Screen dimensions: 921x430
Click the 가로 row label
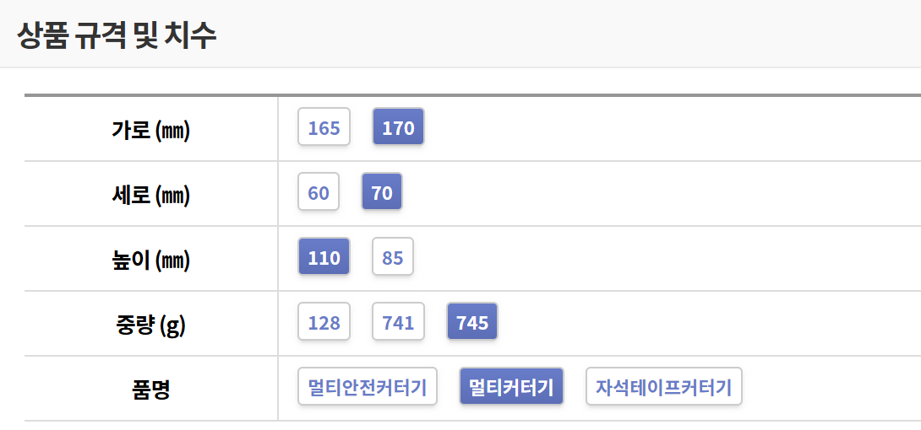[130, 130]
